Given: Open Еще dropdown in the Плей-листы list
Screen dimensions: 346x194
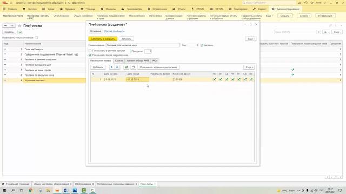Looking at the screenshot, I should tap(337, 32).
